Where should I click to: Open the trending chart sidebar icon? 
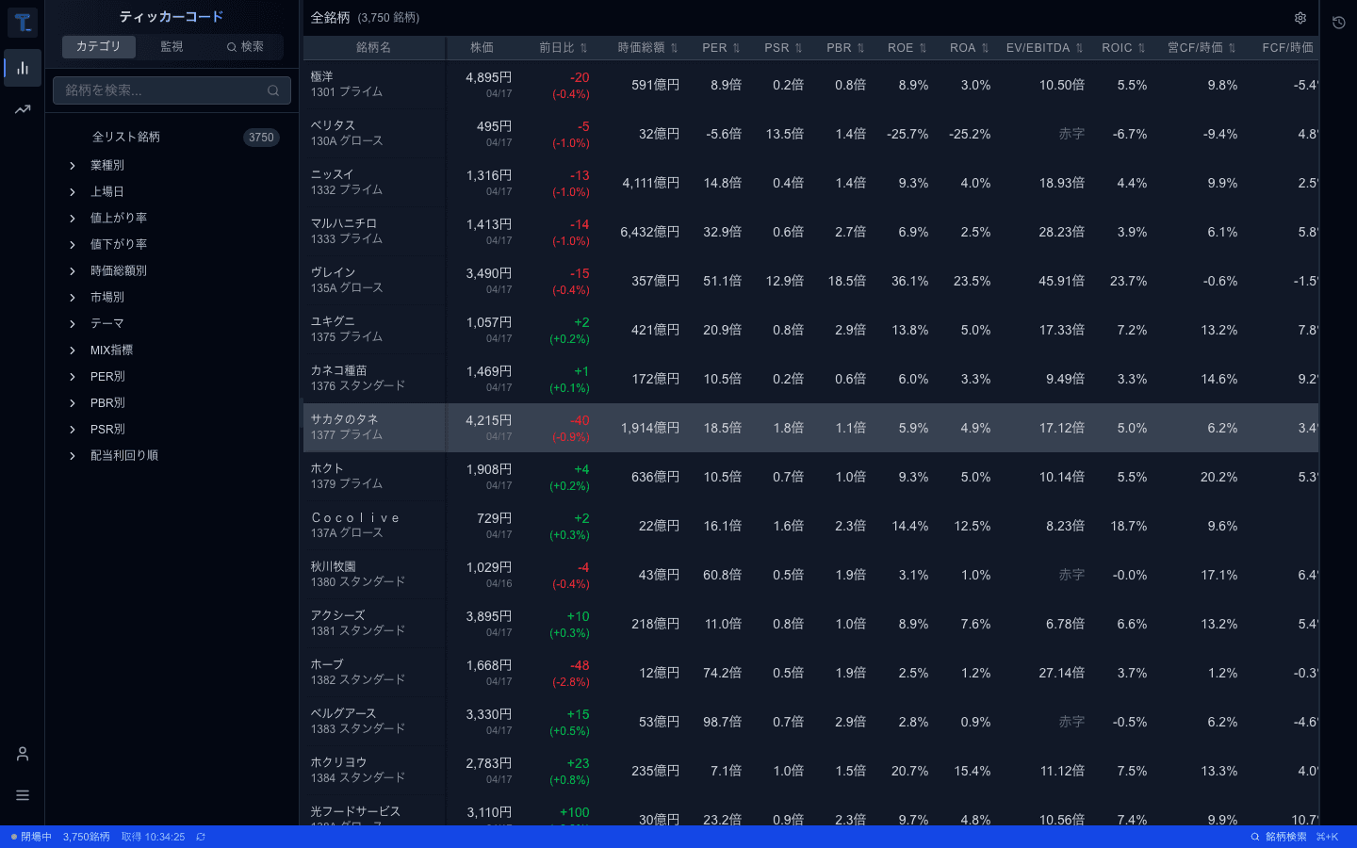pyautogui.click(x=22, y=109)
